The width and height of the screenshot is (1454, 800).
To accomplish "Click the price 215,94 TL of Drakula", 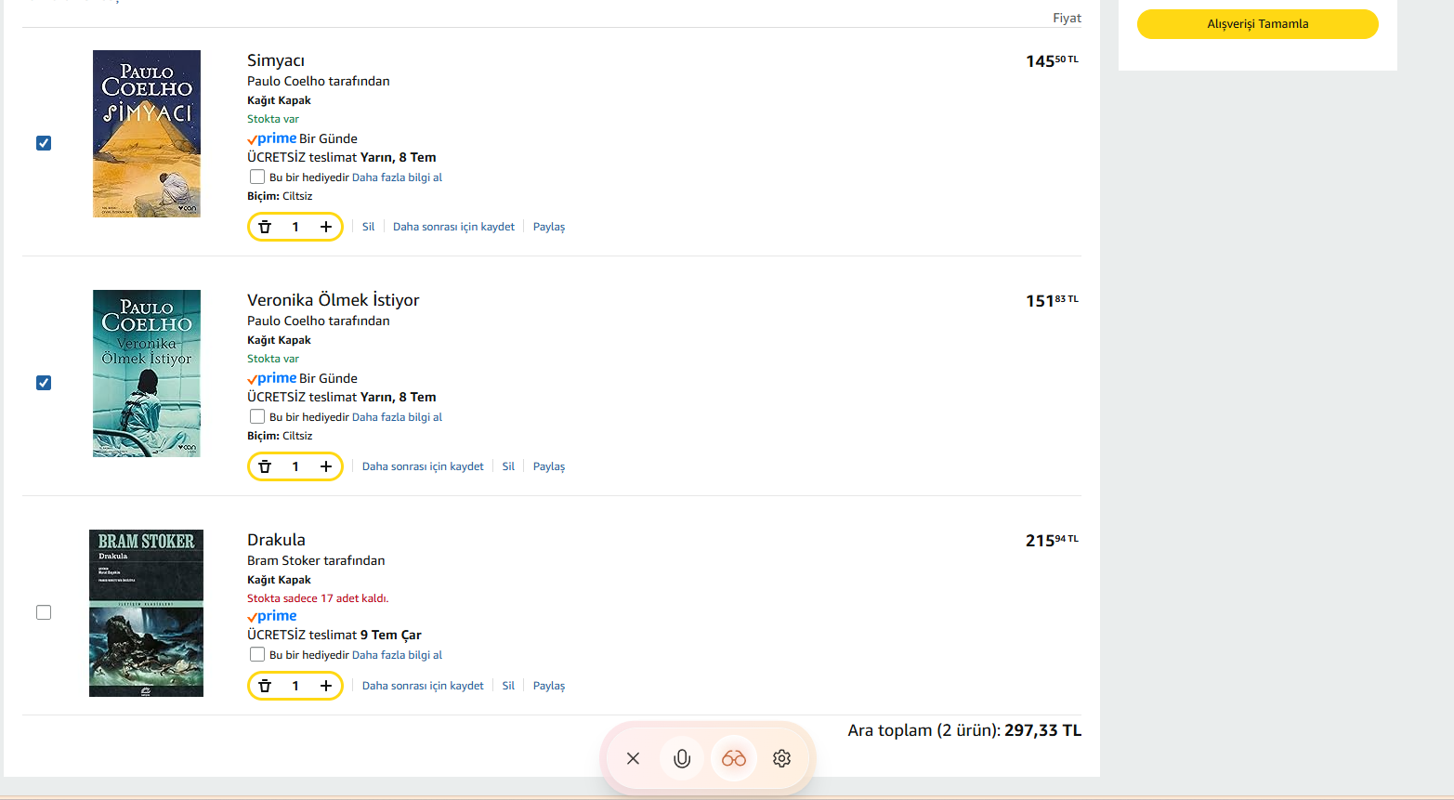I will click(1052, 541).
